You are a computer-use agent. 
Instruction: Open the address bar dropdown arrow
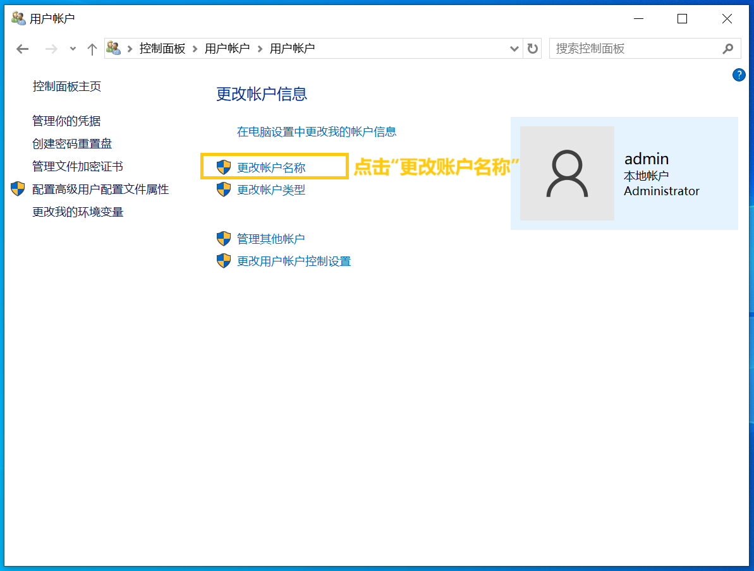[514, 48]
